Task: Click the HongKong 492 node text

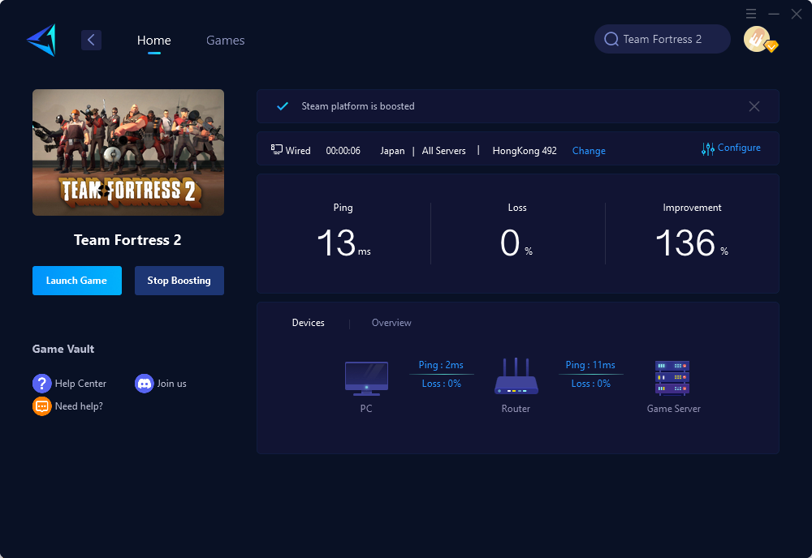Action: tap(525, 151)
